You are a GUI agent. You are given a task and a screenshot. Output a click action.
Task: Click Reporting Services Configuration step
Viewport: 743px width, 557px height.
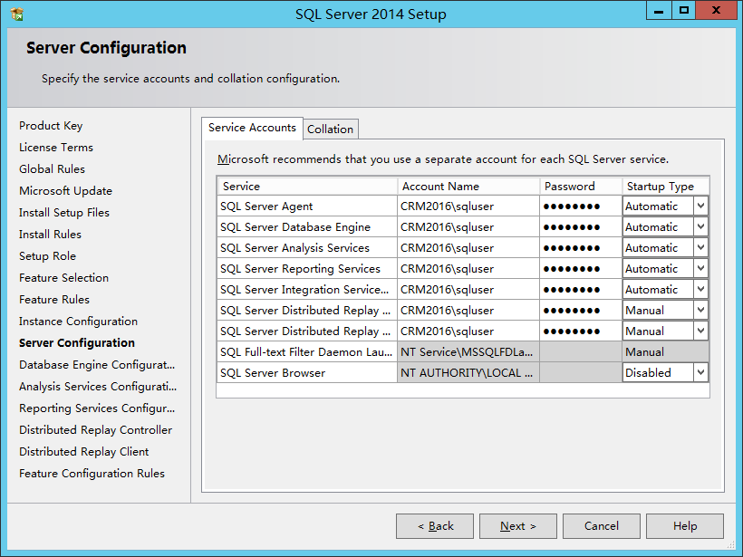point(97,408)
